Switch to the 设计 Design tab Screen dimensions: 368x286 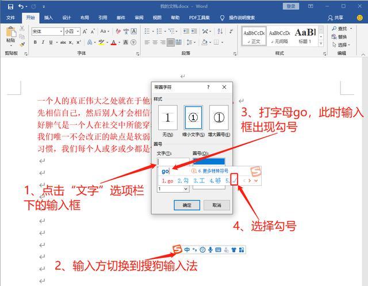[x=67, y=18]
